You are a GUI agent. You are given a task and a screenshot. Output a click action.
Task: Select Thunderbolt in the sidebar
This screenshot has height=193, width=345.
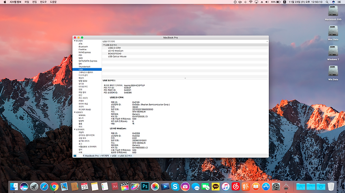[x=84, y=67]
